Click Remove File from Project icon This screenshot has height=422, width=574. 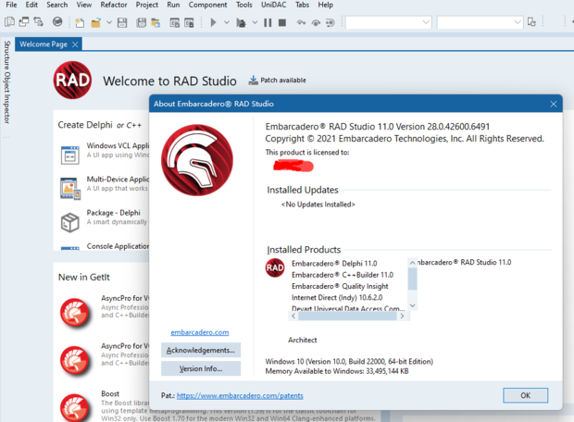click(x=189, y=23)
